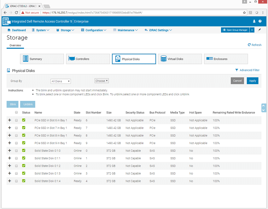The width and height of the screenshot is (268, 209).
Task: Close the iDRAC browser tab
Action: [39, 6]
